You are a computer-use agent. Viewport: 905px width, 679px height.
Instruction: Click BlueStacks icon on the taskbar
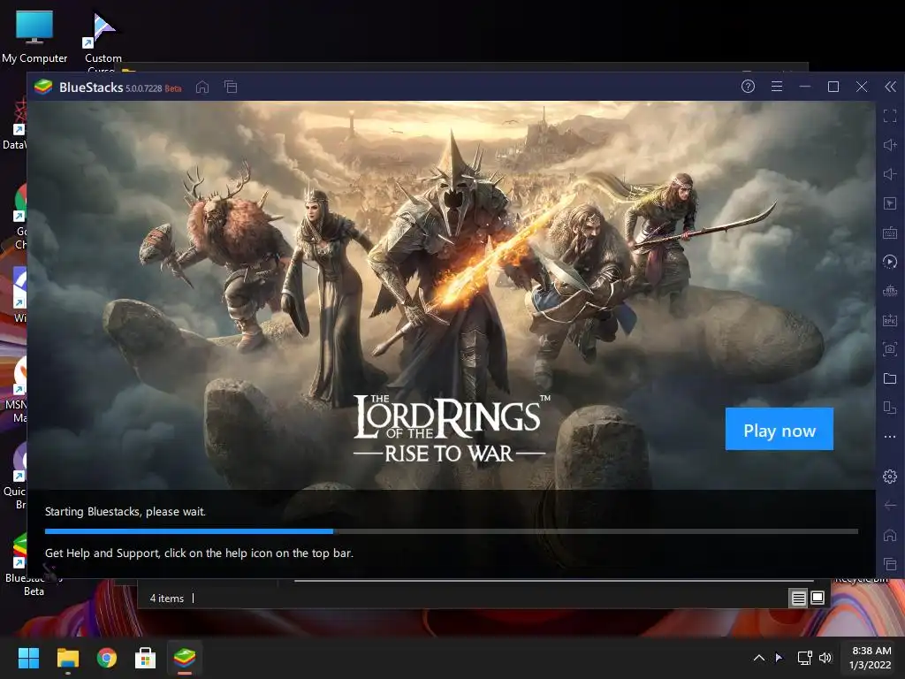point(185,658)
